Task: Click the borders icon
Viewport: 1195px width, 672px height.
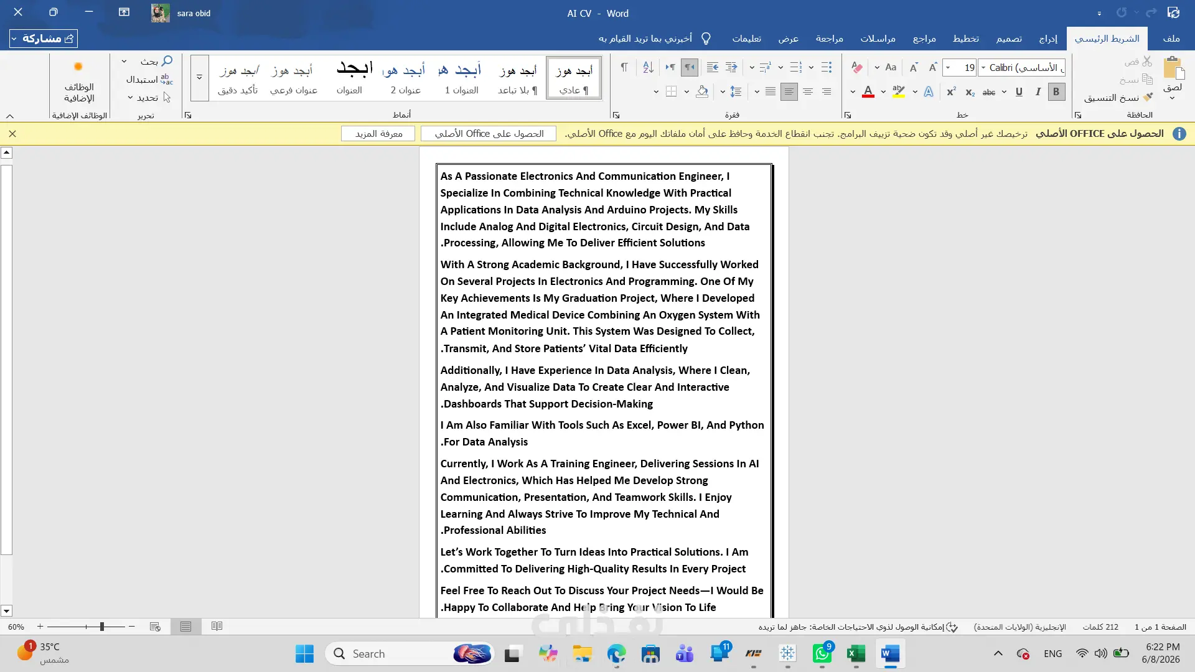Action: tap(671, 92)
